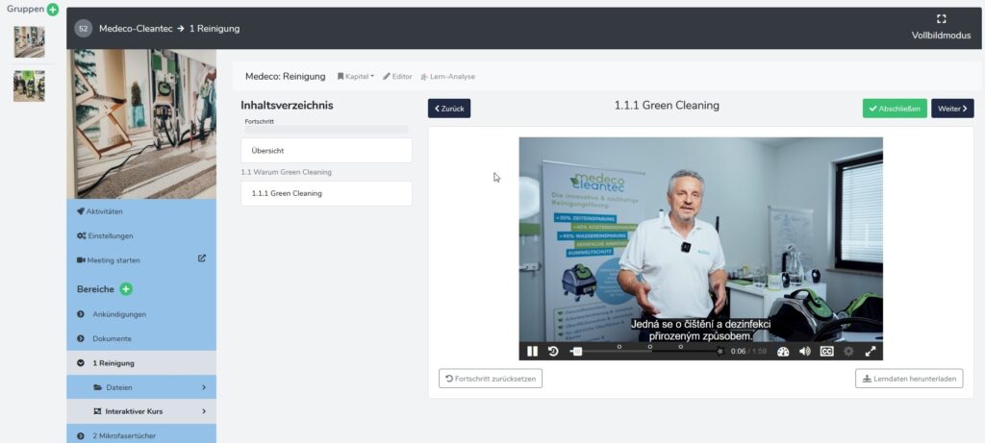Screen dimensions: 985x443
Task: Open the Editor tab
Action: (397, 76)
